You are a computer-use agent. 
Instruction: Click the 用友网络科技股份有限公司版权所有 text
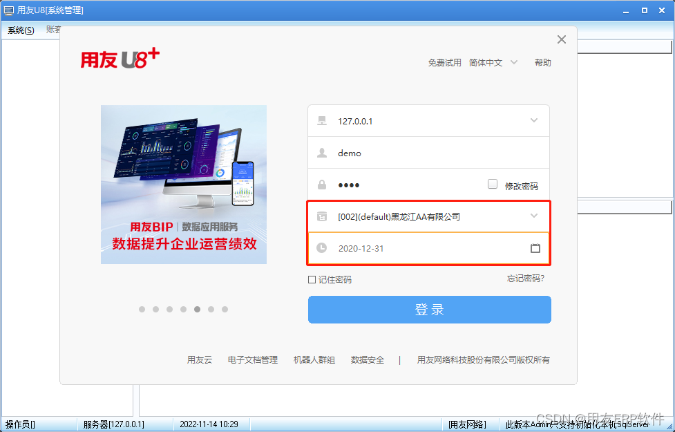click(483, 359)
